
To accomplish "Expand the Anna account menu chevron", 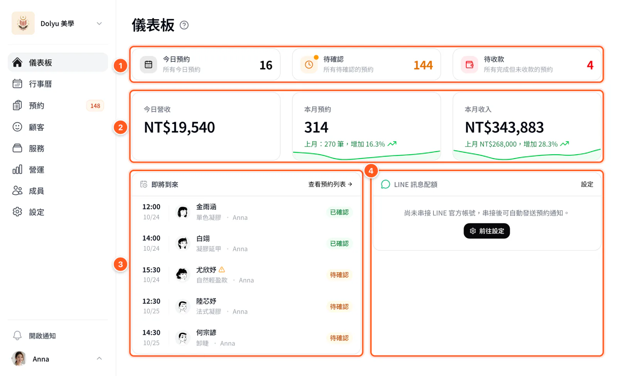I will click(x=99, y=358).
